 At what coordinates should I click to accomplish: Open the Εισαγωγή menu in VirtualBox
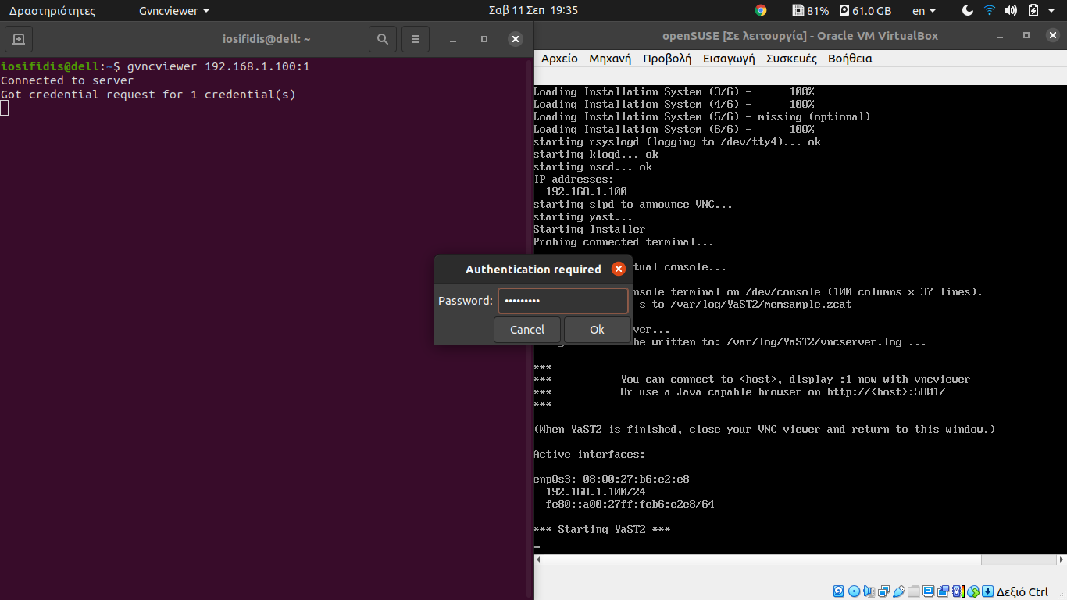[729, 59]
